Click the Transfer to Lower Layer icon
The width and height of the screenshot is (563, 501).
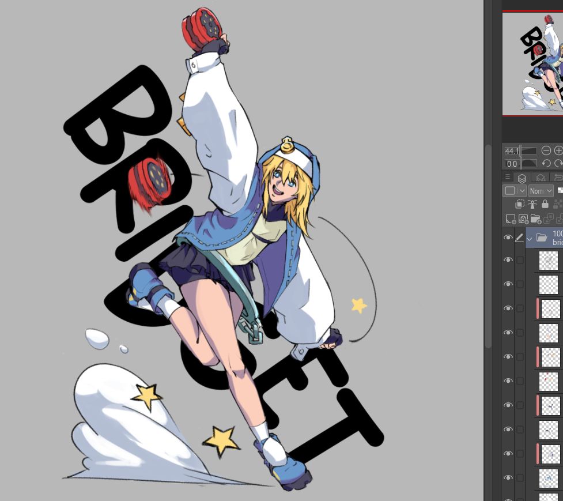[548, 219]
